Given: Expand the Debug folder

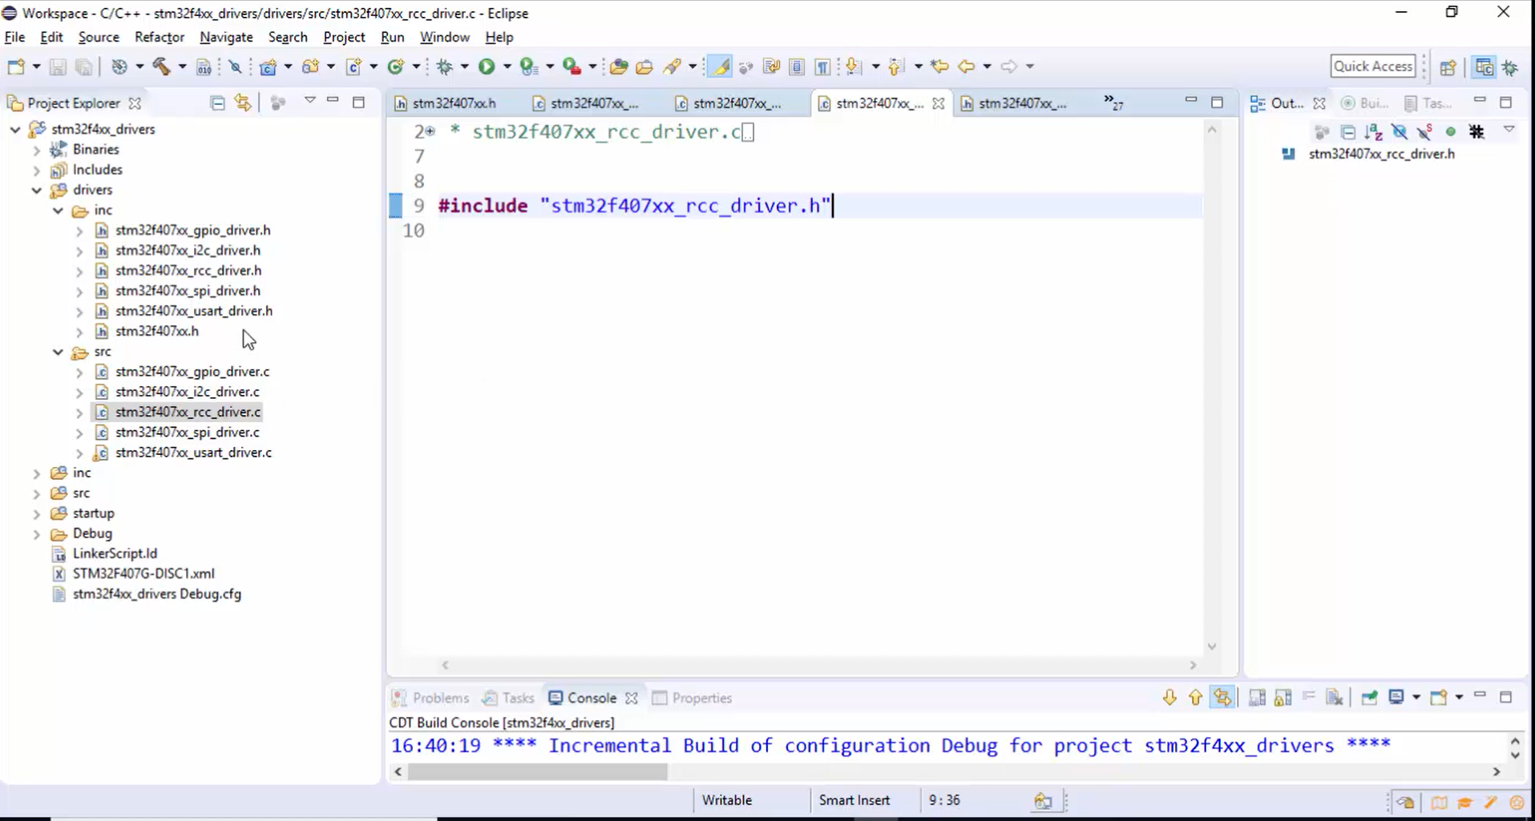Looking at the screenshot, I should coord(36,534).
